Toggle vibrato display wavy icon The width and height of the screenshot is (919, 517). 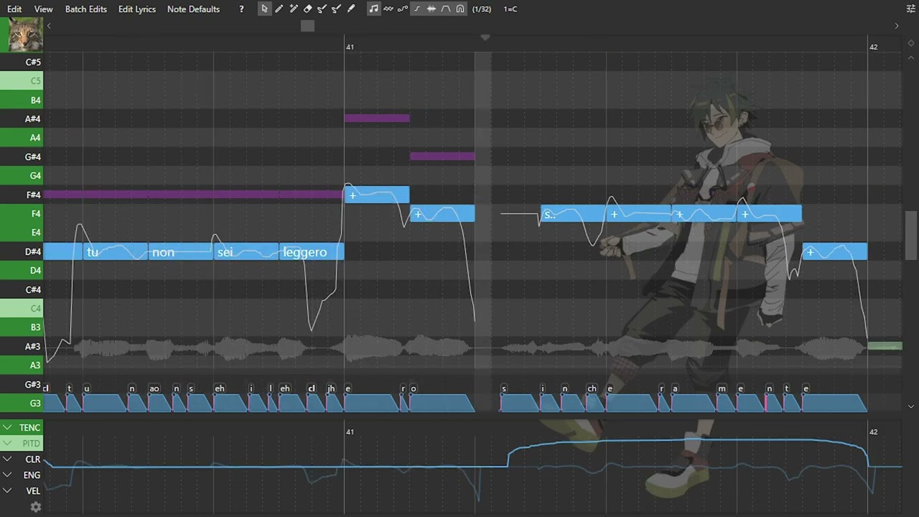(388, 9)
